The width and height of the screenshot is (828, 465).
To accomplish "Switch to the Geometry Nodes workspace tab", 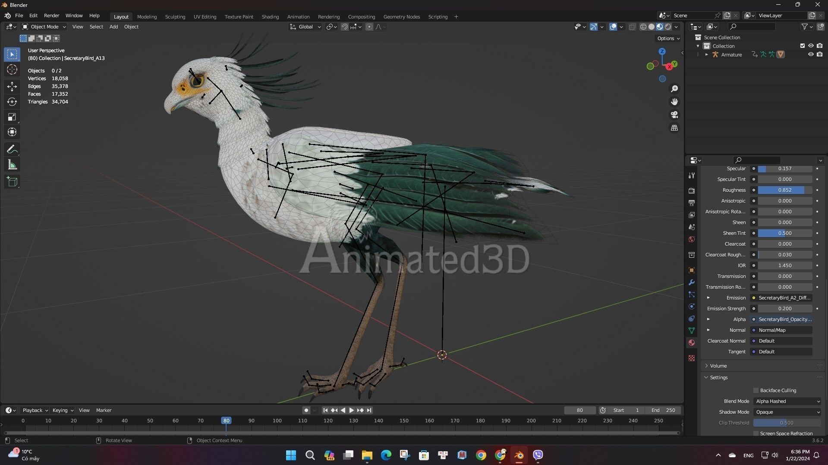I will coord(402,17).
